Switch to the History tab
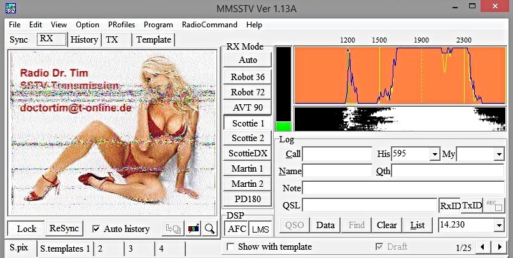The width and height of the screenshot is (513, 258). point(84,39)
